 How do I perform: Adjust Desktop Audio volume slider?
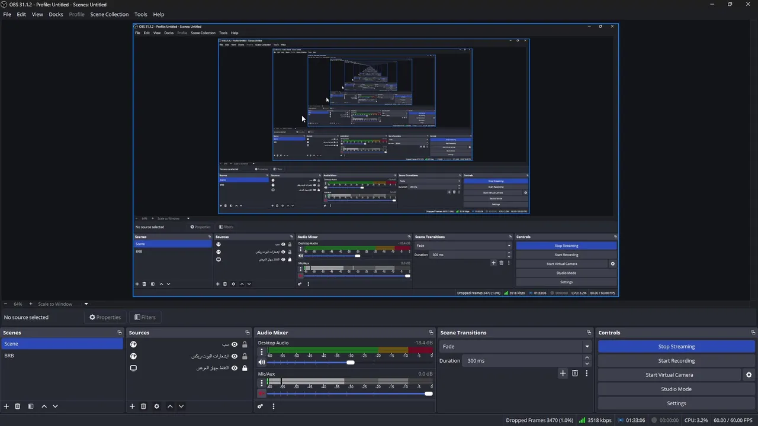[x=350, y=362]
